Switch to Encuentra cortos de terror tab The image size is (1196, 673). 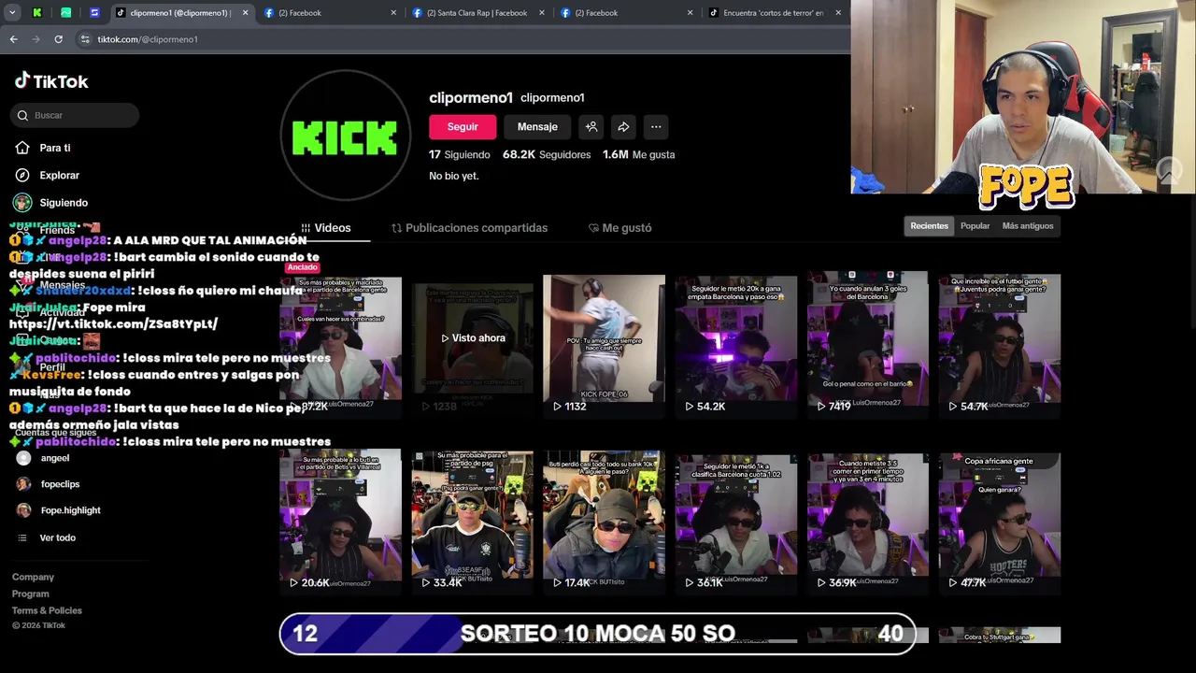click(x=773, y=13)
